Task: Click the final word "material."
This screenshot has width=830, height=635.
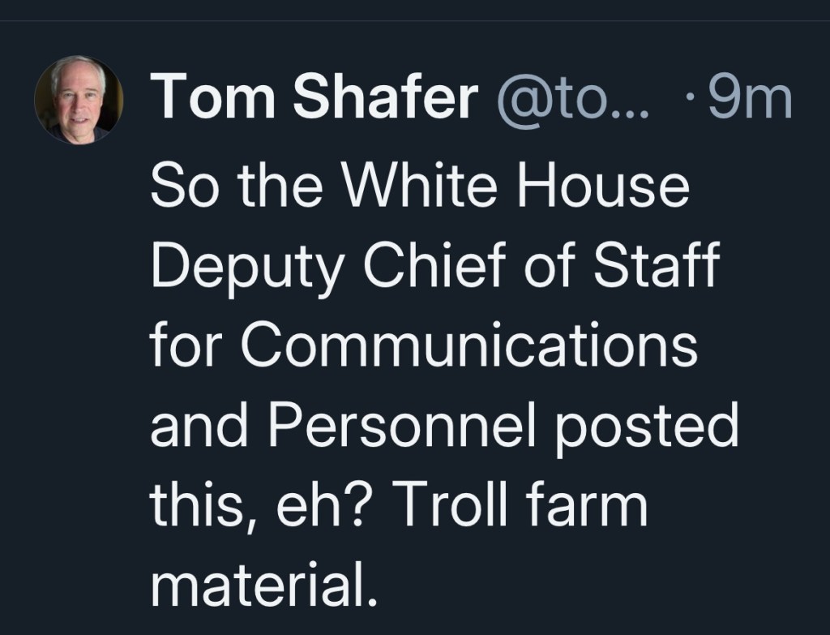Action: (263, 582)
